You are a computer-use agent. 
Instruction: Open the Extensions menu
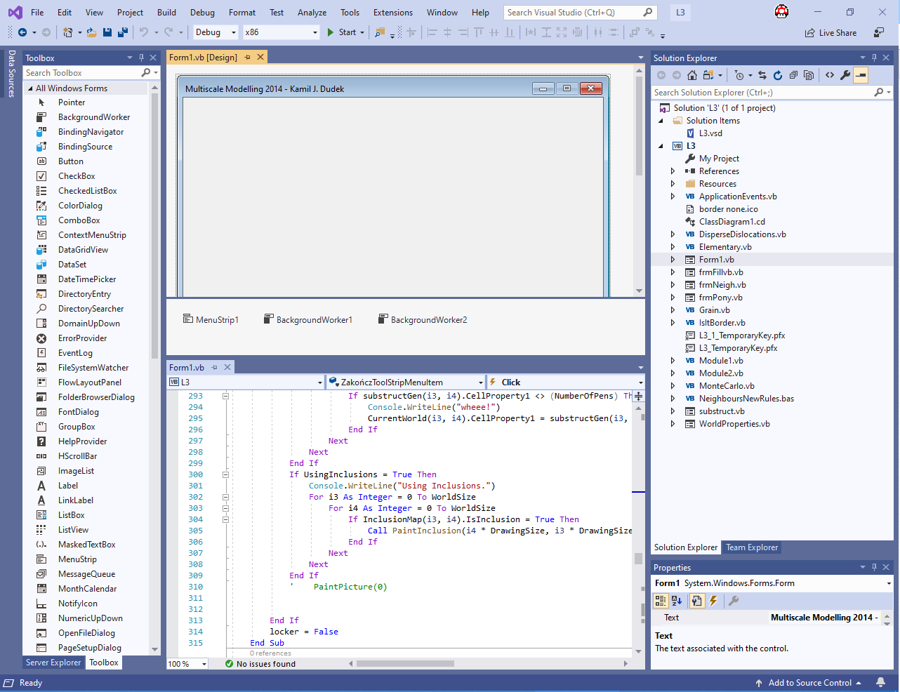click(x=393, y=13)
